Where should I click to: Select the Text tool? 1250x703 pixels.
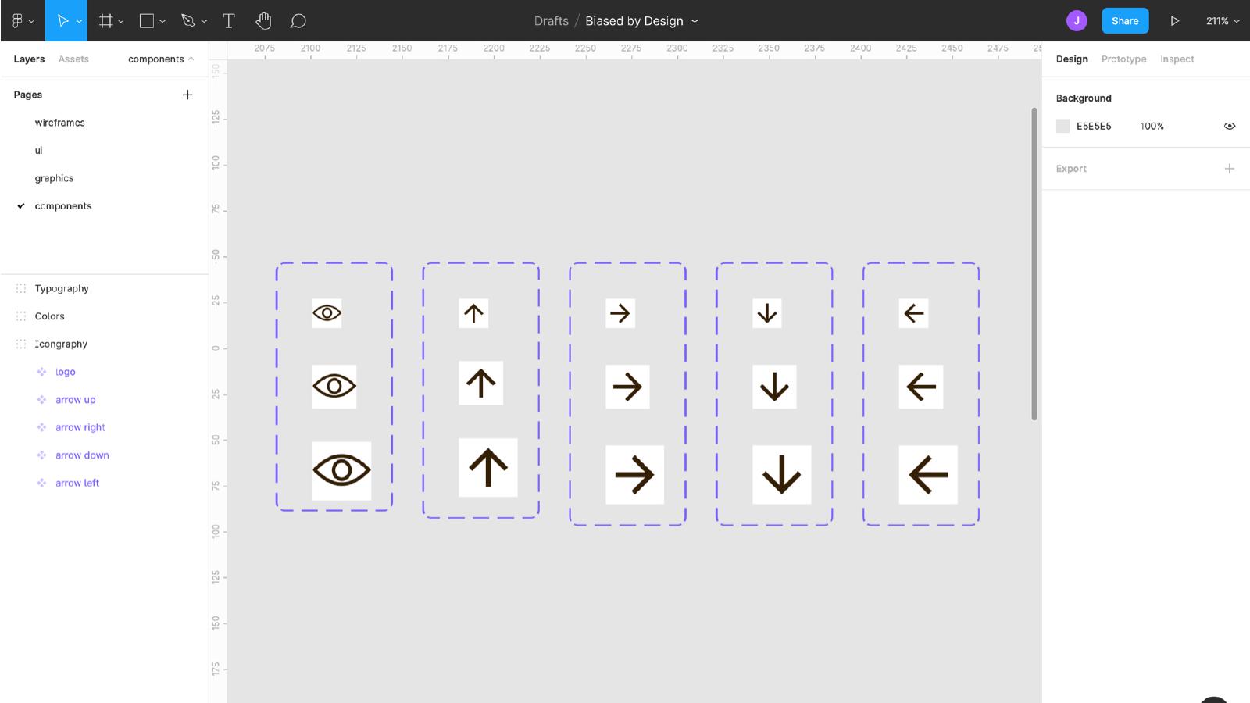point(228,20)
